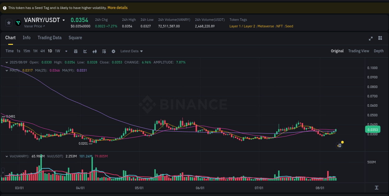This screenshot has height=196, width=389.
Task: Open the More details link
Action: [117, 7]
